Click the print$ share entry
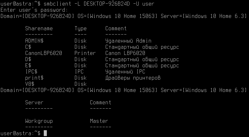The height and width of the screenshot is (137, 249). [x=34, y=78]
